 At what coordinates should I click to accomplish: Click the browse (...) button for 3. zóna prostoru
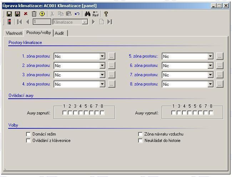[111, 75]
